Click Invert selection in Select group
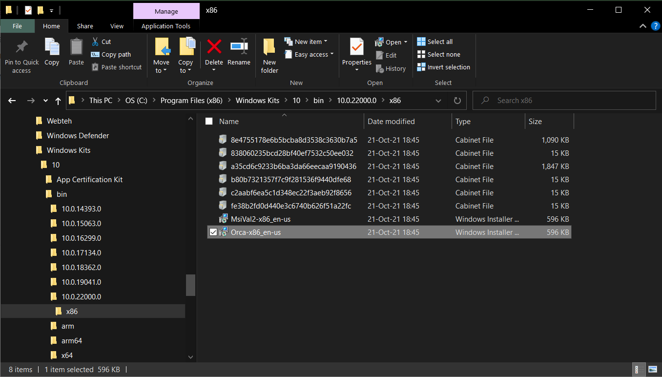Image resolution: width=662 pixels, height=377 pixels. click(x=444, y=67)
